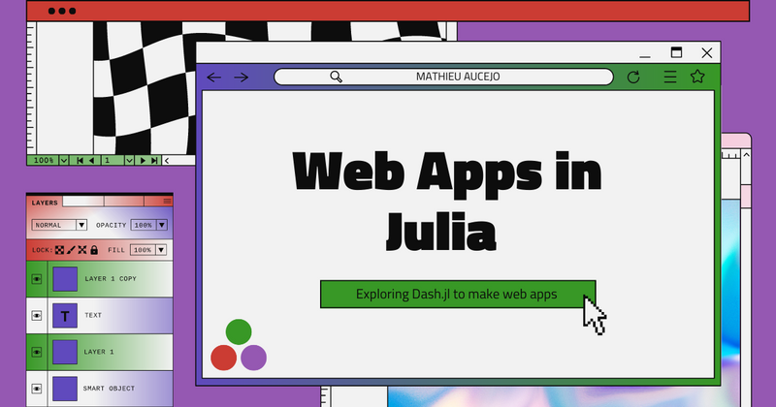Toggle visibility of the Text layer
Viewport: 776px width, 407px height.
click(x=37, y=315)
